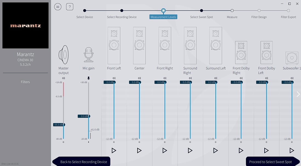Click the Master output speaker icon
This screenshot has height=166, width=301.
63,55
